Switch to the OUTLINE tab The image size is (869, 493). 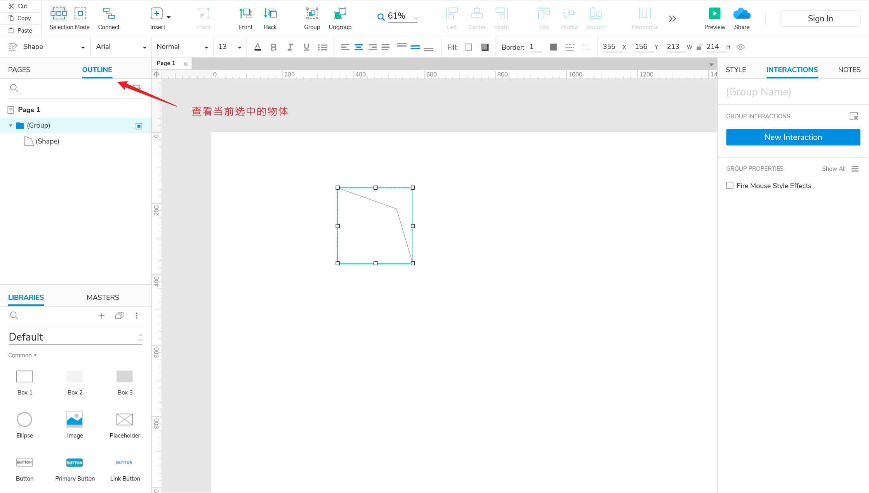(x=97, y=70)
